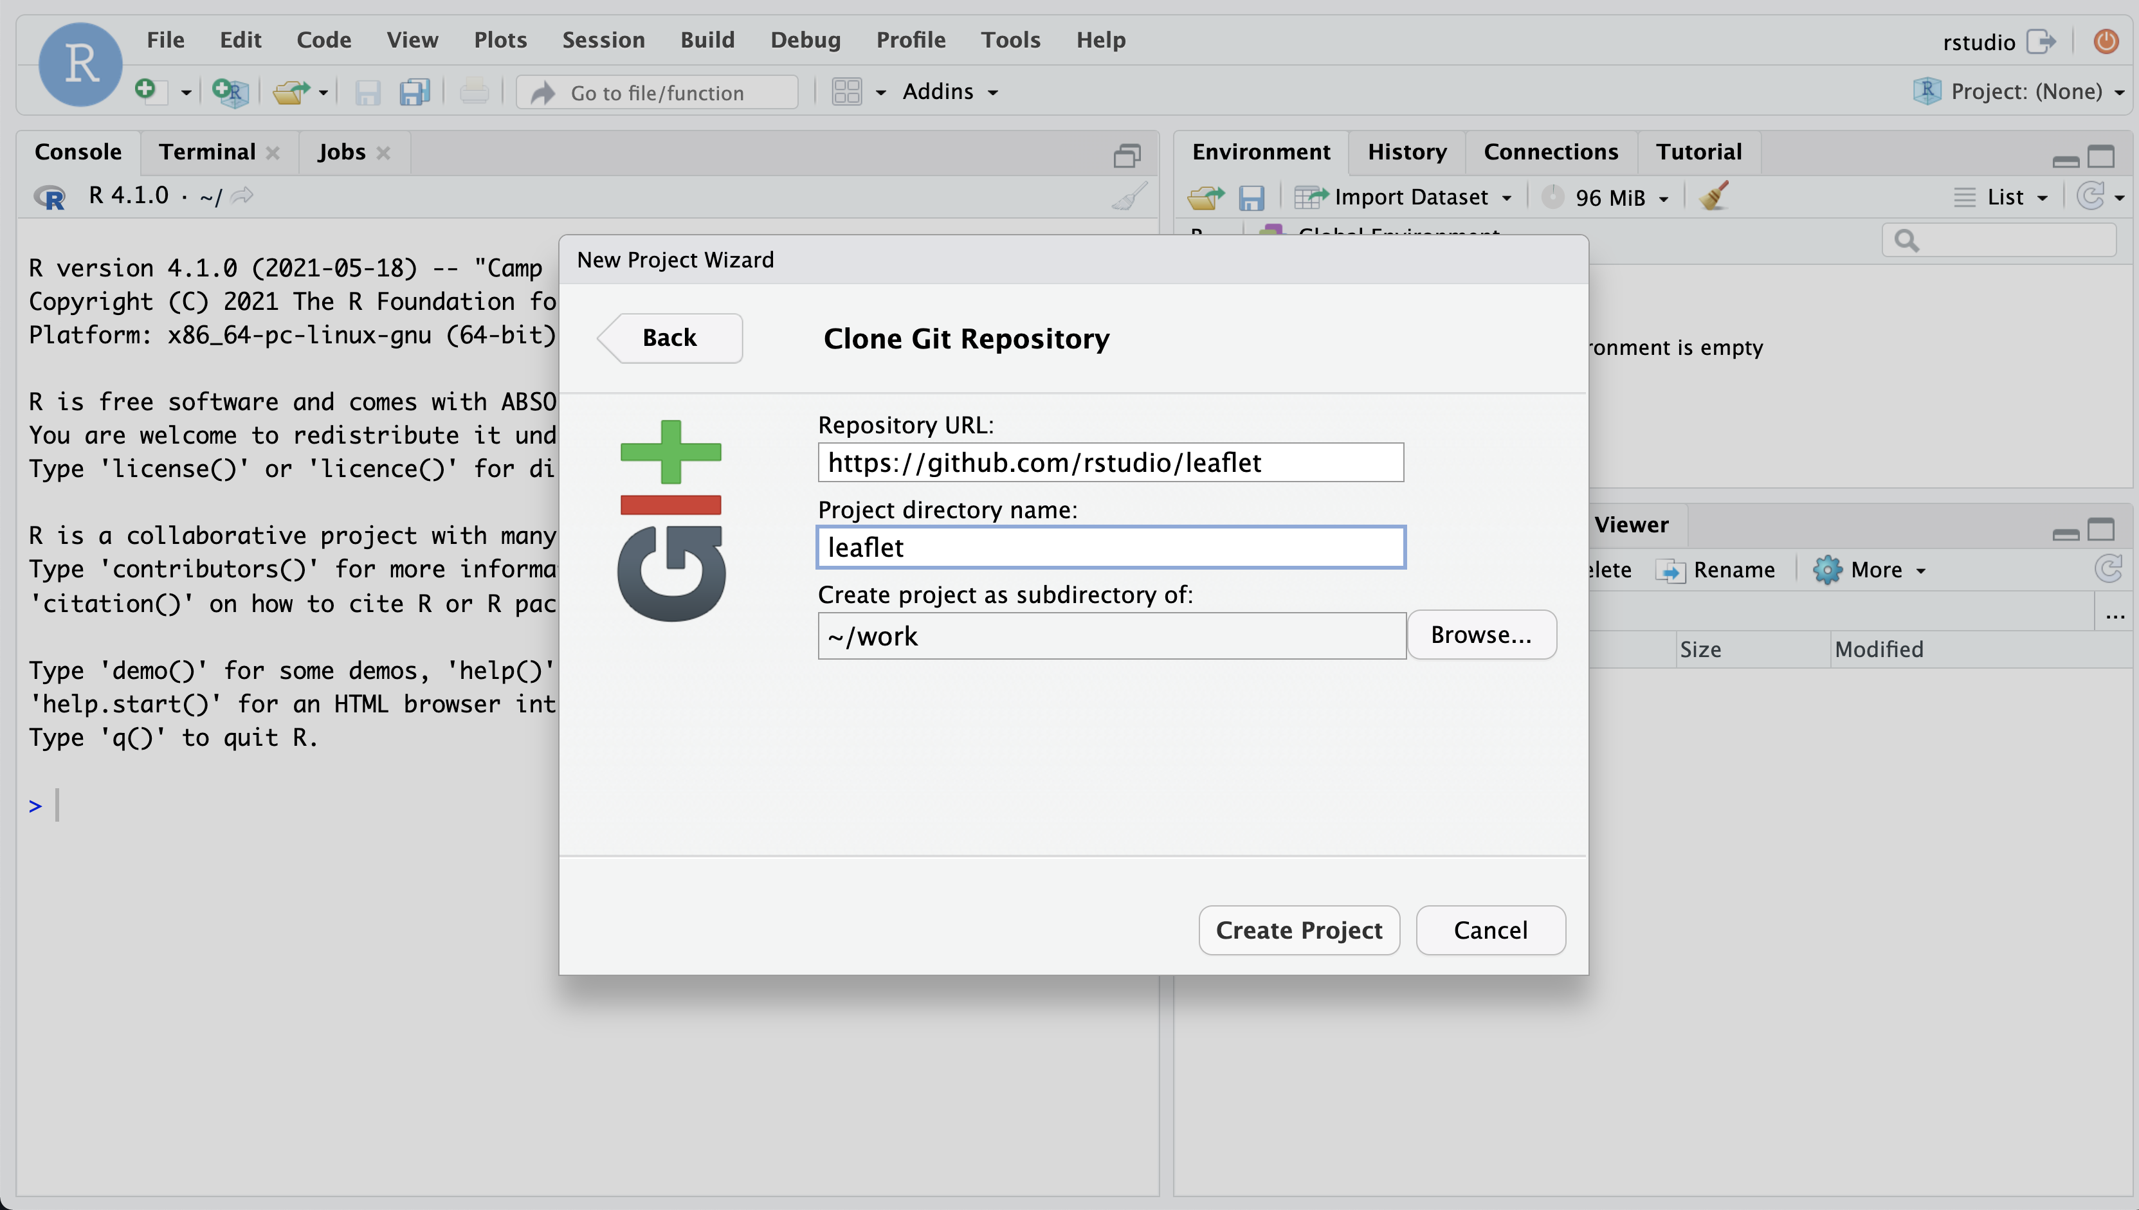The image size is (2139, 1210).
Task: Maximize the Environment pane
Action: coord(2101,156)
